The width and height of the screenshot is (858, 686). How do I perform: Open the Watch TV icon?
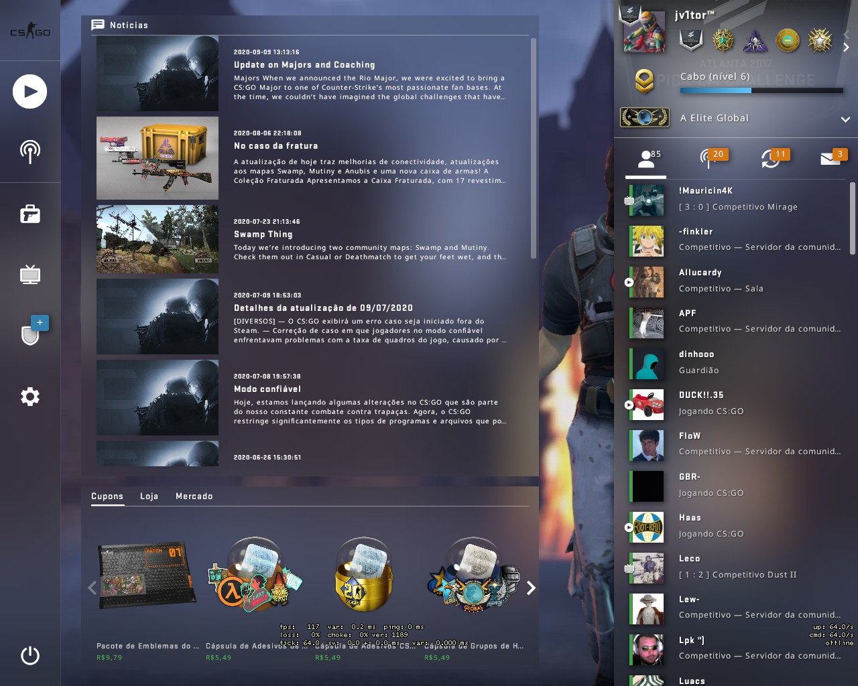click(x=30, y=275)
